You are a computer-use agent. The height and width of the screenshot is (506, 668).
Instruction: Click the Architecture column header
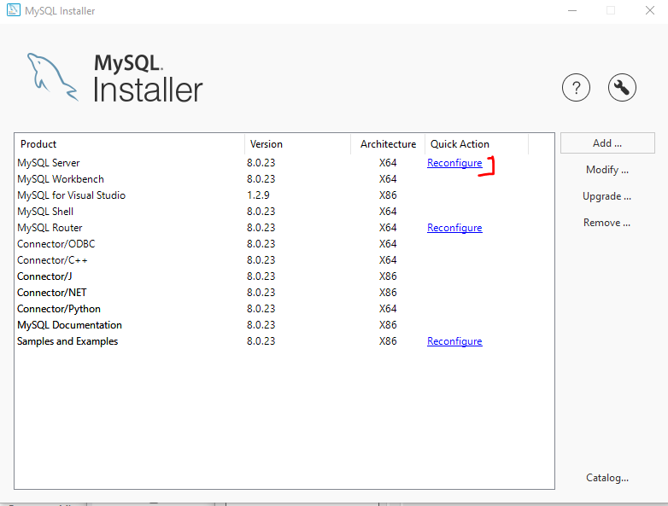pyautogui.click(x=388, y=144)
